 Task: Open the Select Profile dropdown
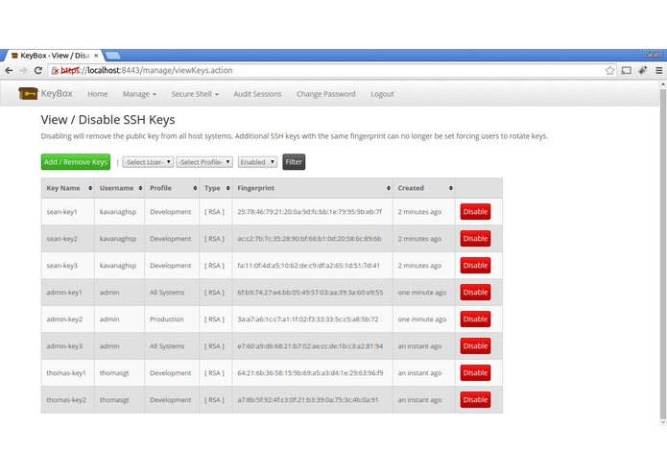pos(204,162)
